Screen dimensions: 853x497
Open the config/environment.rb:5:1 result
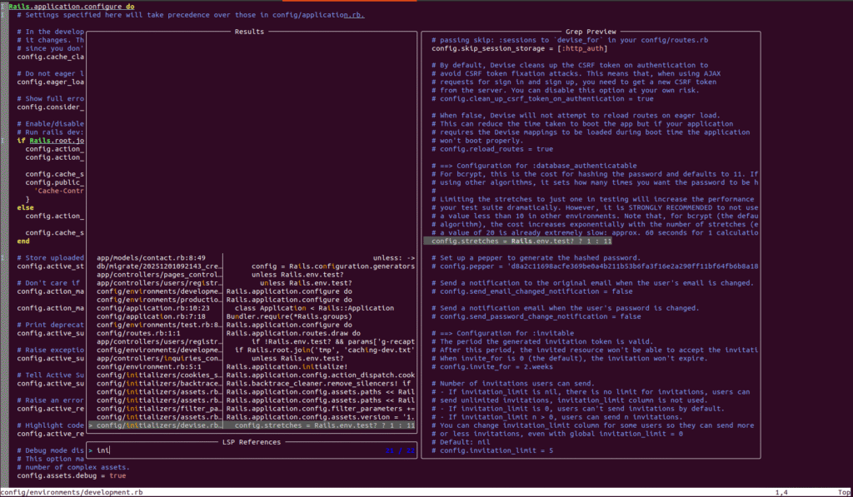147,366
